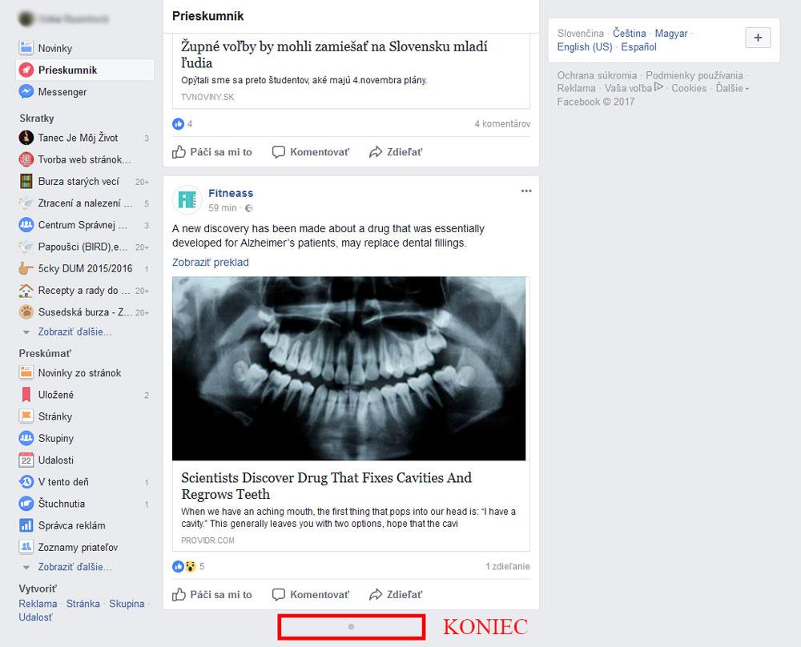Click the Skupiny groups icon
The image size is (801, 647).
[26, 438]
